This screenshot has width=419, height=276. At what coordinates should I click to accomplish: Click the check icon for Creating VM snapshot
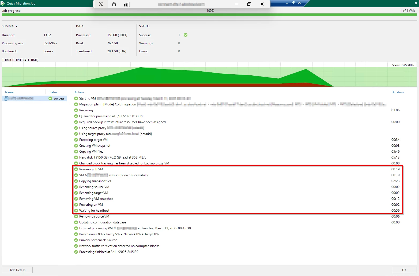click(x=76, y=146)
